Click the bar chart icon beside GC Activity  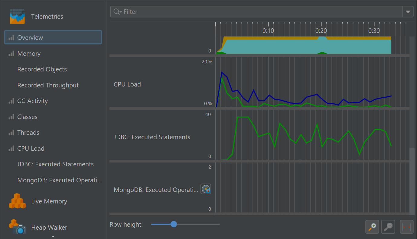11,101
